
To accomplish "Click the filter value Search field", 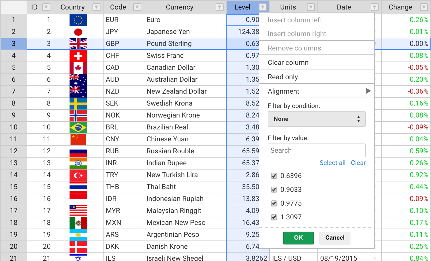I will click(x=316, y=151).
